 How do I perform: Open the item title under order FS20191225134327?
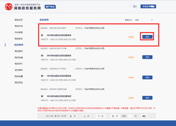pyautogui.click(x=56, y=35)
